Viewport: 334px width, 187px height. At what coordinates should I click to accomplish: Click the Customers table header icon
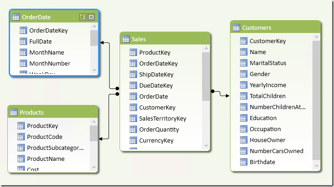pos(236,27)
